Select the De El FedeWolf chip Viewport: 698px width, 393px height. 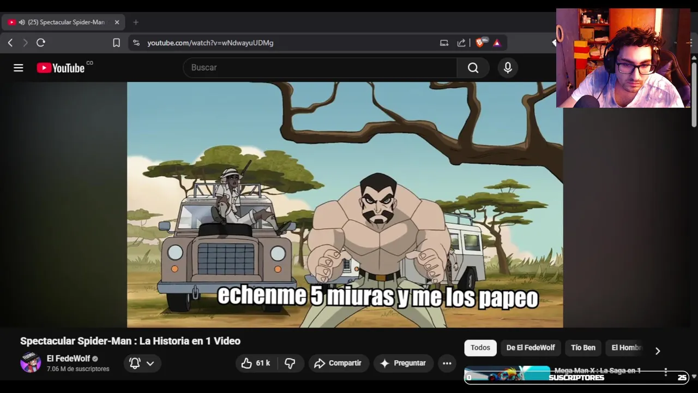(x=531, y=348)
